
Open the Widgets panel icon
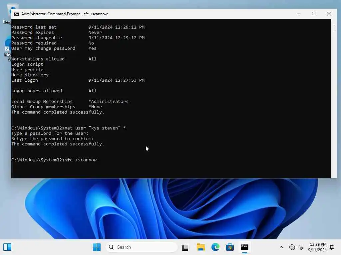click(7, 247)
